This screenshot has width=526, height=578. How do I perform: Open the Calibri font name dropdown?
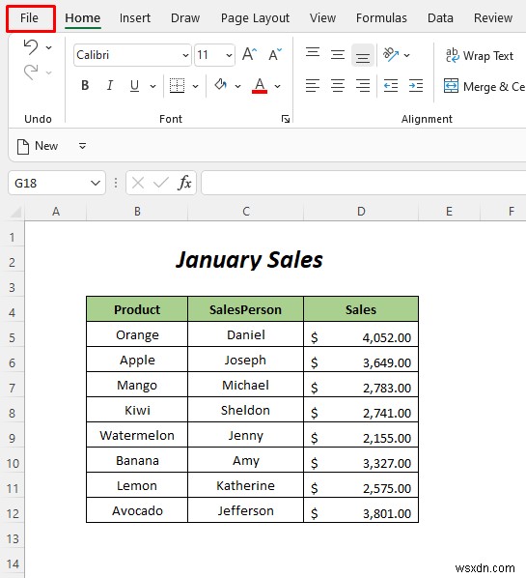[x=185, y=55]
